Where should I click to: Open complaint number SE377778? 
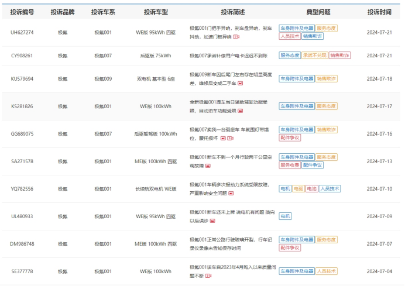click(x=22, y=271)
